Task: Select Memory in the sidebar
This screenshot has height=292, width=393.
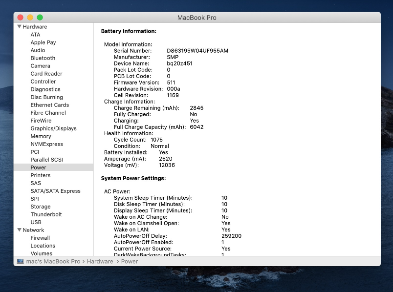Action: tap(41, 136)
